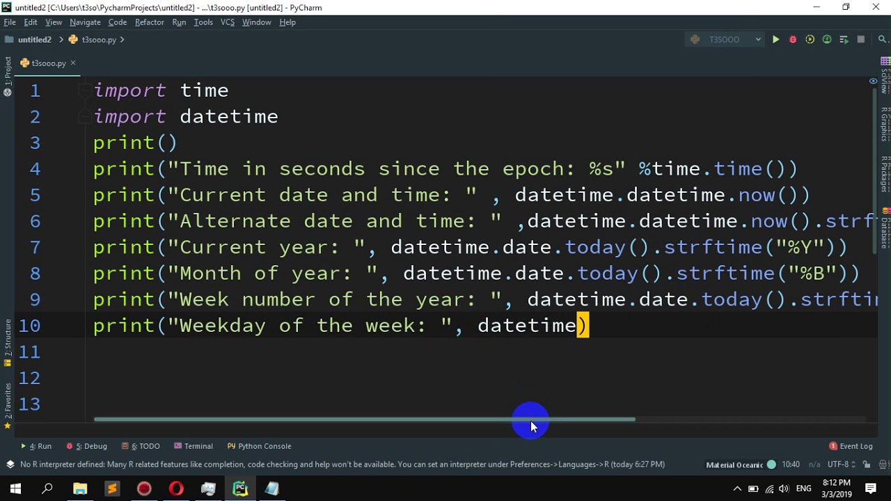Screen dimensions: 891x501
Task: Click the Sublime Text icon in the taskbar
Action: (x=112, y=489)
